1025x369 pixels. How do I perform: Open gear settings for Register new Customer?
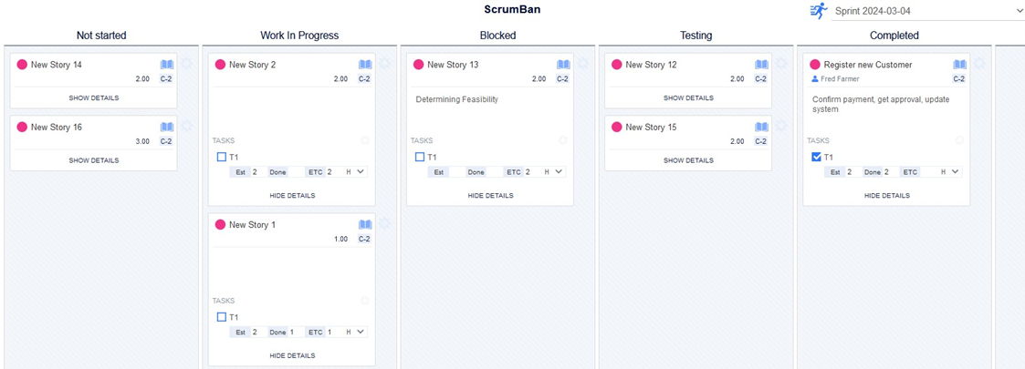(978, 63)
